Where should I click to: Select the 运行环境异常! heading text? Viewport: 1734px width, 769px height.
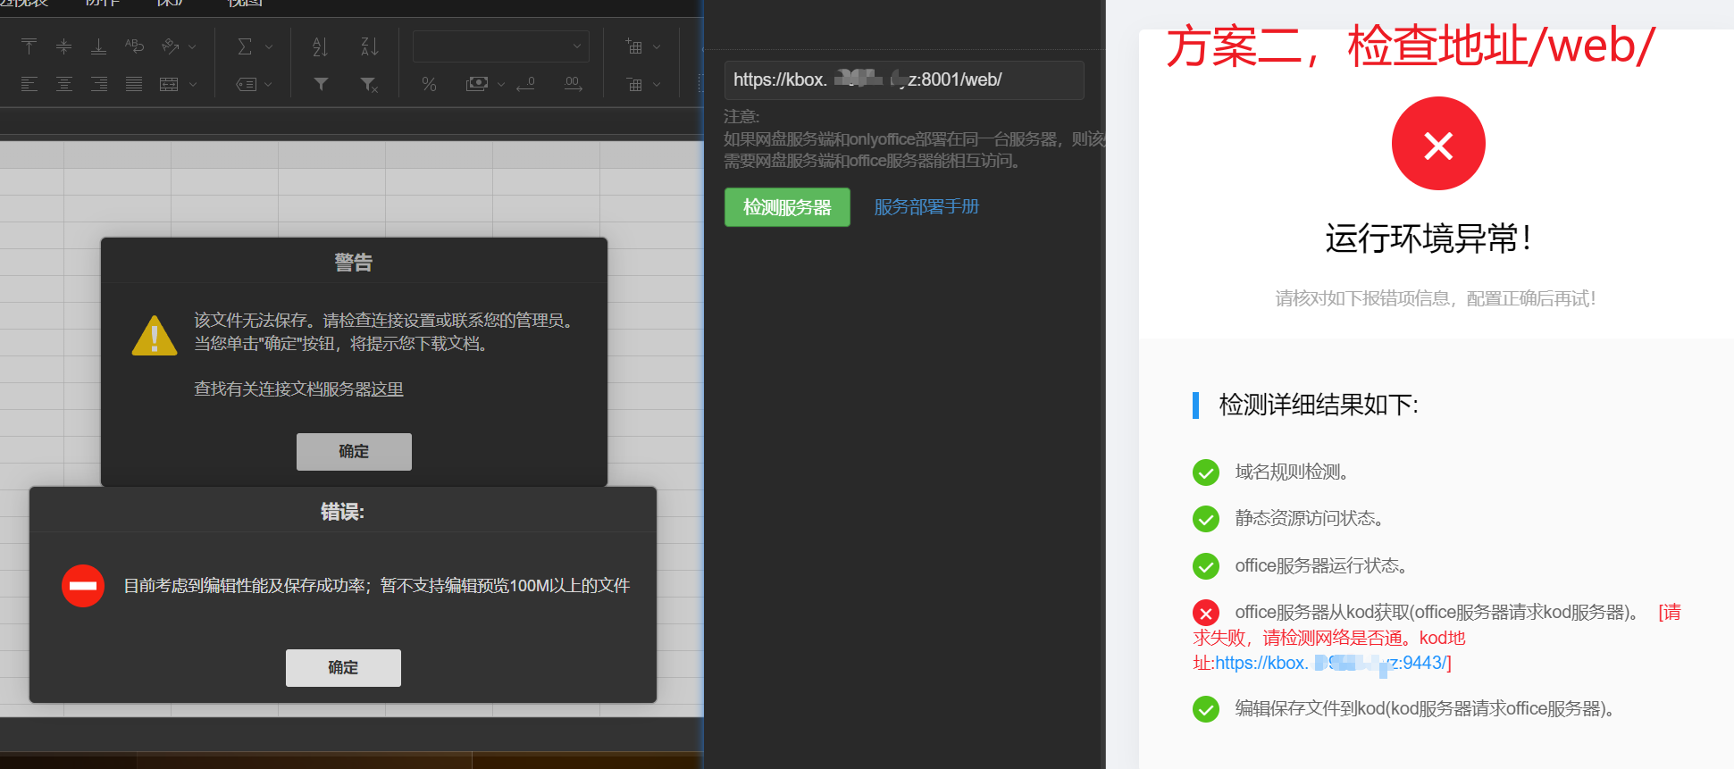click(x=1428, y=238)
